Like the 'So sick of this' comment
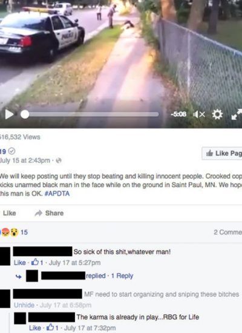Screen dimensions: 242x333 tap(20, 263)
